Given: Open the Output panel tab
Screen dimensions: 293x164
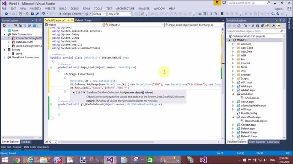Looking at the screenshot, I should click(x=17, y=147).
